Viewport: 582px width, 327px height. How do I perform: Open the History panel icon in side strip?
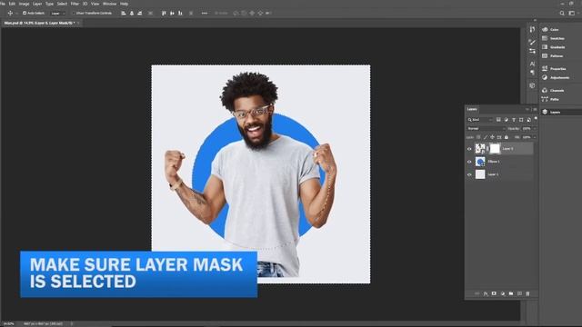pyautogui.click(x=532, y=29)
